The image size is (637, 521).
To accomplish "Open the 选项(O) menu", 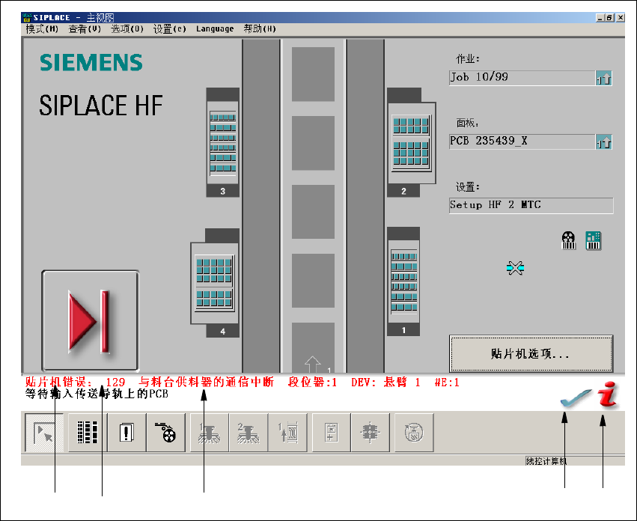I will point(127,29).
